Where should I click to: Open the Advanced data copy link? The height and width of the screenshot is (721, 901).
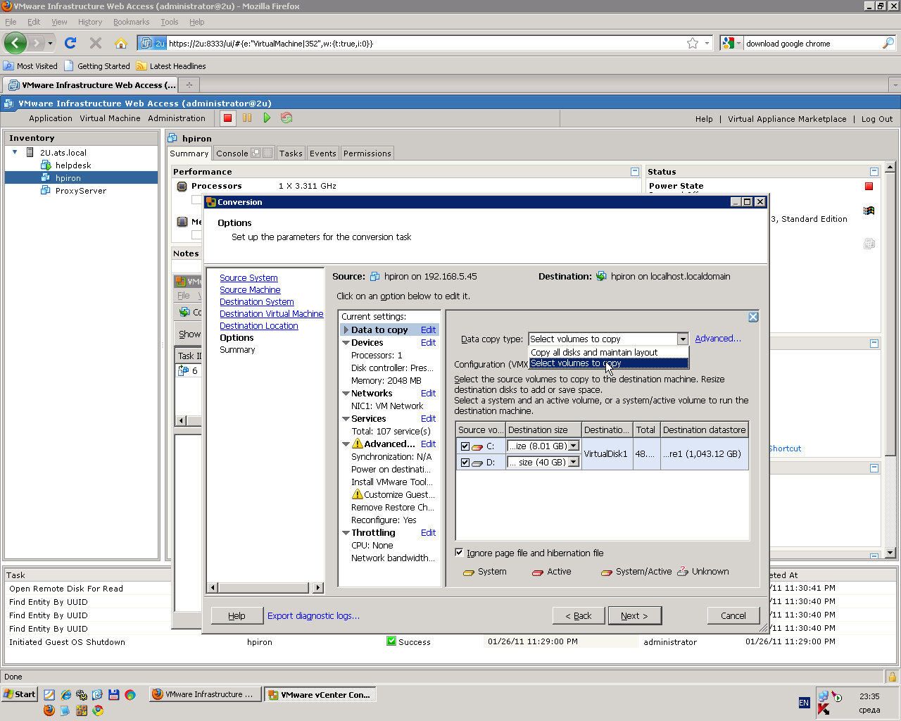click(x=718, y=339)
